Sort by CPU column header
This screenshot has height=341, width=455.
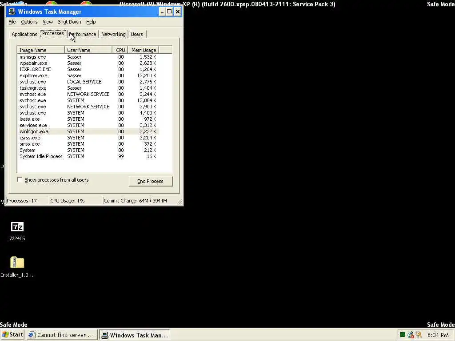(x=120, y=50)
